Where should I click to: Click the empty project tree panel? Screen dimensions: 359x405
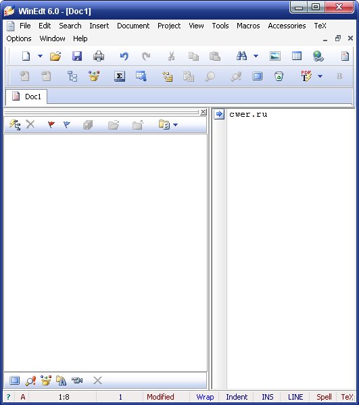pyautogui.click(x=105, y=252)
